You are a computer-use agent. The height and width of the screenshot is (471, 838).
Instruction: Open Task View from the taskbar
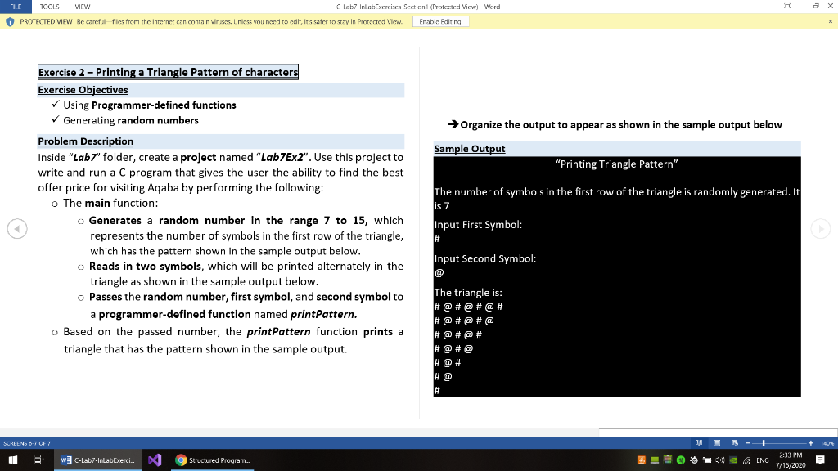pyautogui.click(x=39, y=460)
